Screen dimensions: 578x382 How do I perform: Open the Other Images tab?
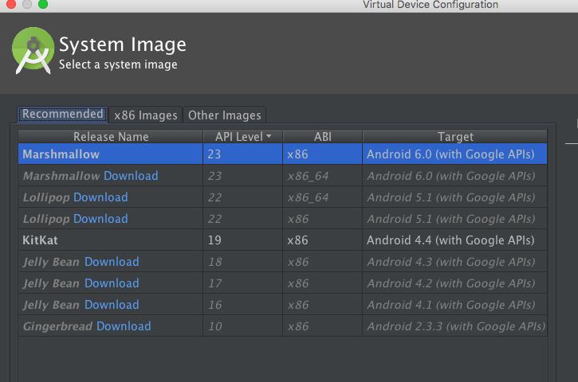(225, 115)
